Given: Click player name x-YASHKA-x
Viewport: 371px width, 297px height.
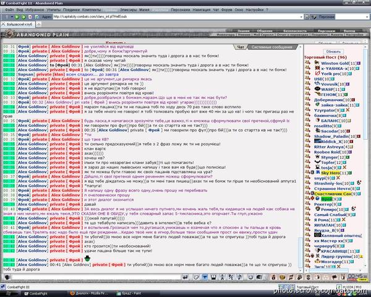Looking at the screenshot, I should coord(335,69).
